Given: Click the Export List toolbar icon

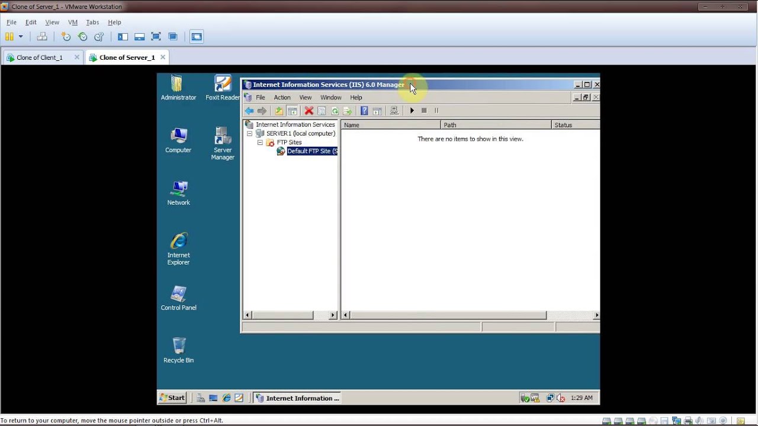Looking at the screenshot, I should click(348, 111).
